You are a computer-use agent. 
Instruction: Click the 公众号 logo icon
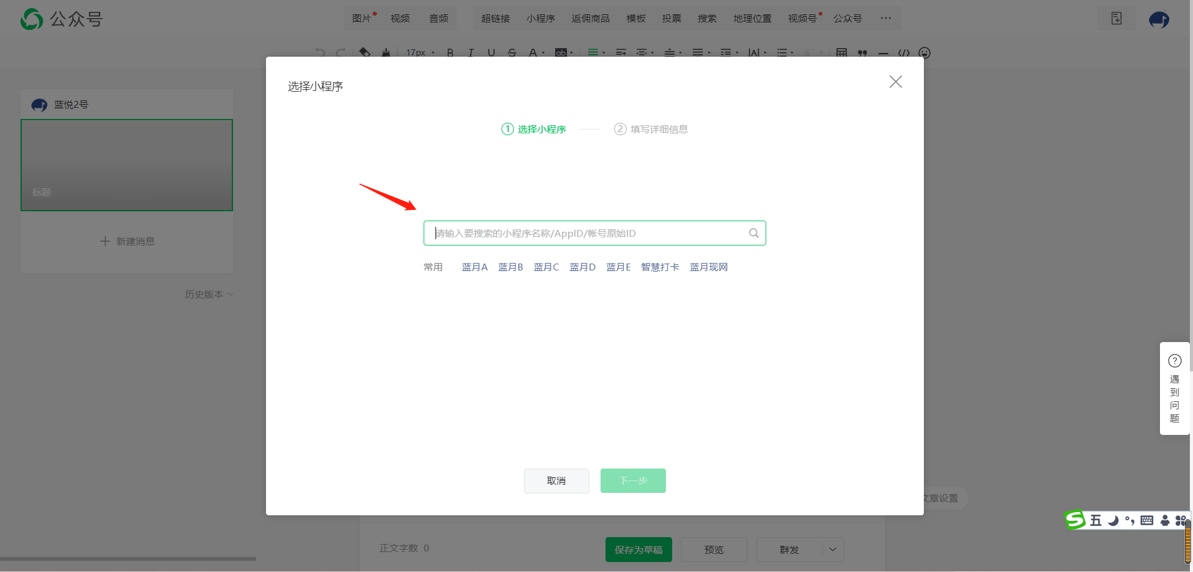32,19
